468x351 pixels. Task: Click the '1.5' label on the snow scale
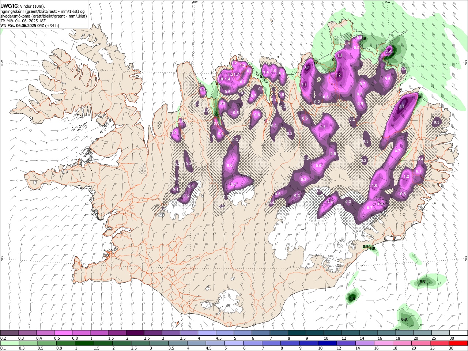pos(111,338)
